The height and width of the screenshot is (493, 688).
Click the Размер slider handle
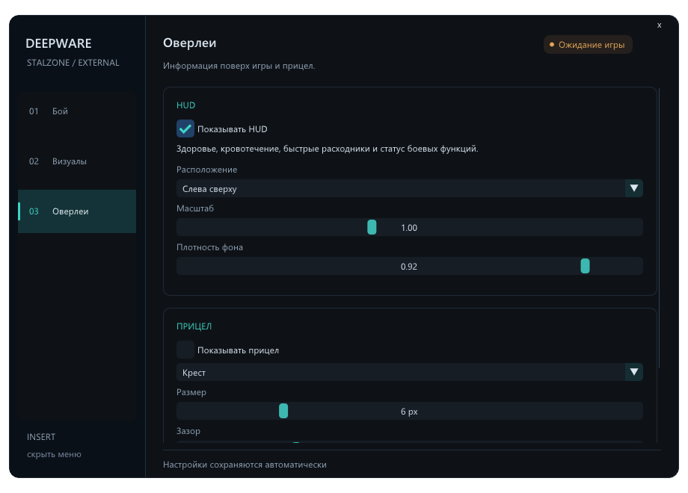point(283,411)
